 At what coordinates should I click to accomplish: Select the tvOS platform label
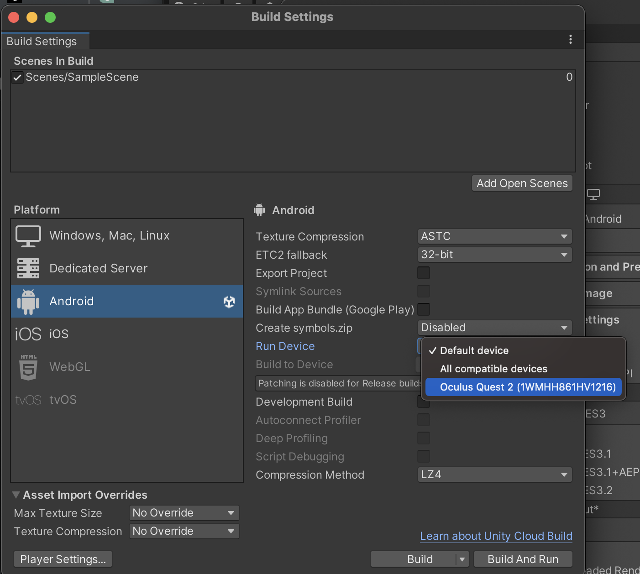click(63, 400)
